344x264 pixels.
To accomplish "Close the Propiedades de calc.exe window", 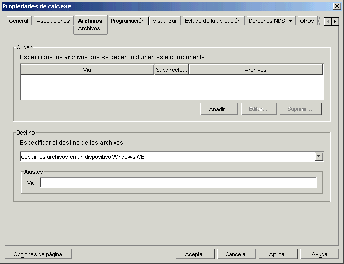I will pos(337,6).
